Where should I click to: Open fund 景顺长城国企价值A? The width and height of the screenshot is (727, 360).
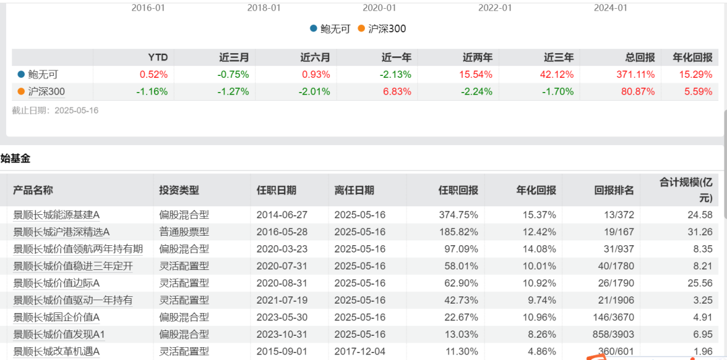(57, 318)
